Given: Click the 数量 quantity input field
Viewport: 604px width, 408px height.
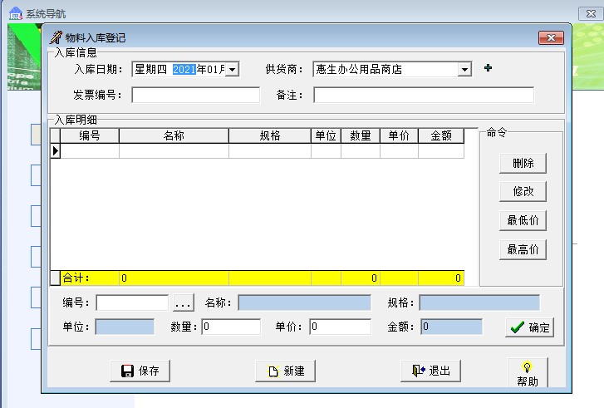Looking at the screenshot, I should coord(231,327).
